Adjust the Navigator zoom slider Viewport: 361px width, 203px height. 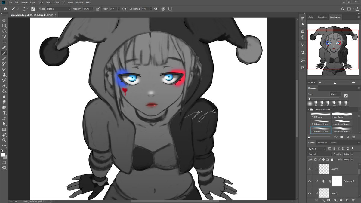click(x=334, y=82)
